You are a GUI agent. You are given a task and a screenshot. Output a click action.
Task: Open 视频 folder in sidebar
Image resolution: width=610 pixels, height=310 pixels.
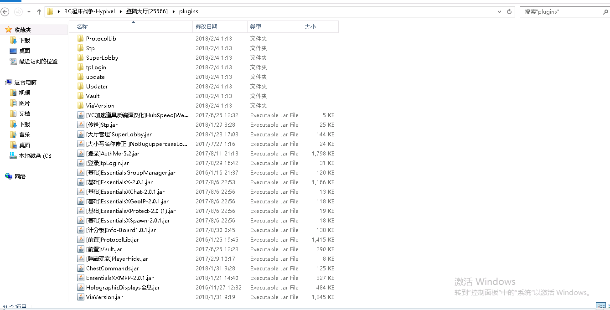click(x=25, y=93)
